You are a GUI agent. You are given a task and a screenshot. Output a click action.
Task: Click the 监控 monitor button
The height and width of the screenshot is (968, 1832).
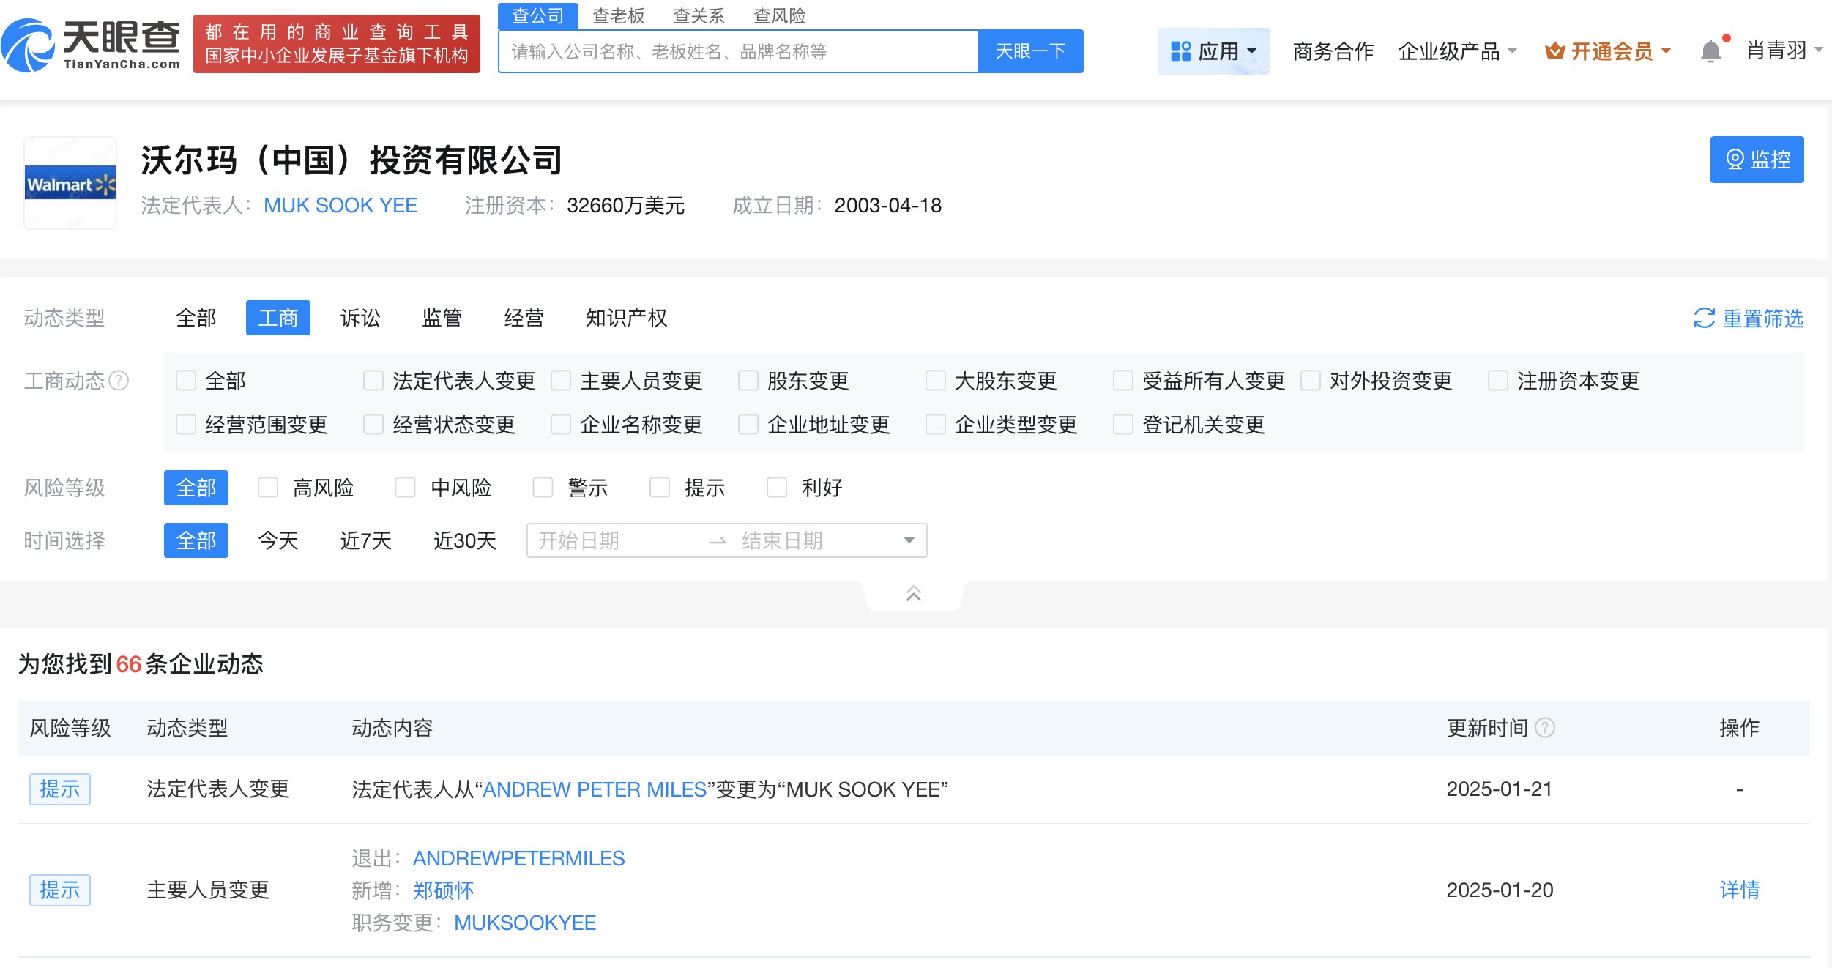click(1756, 160)
